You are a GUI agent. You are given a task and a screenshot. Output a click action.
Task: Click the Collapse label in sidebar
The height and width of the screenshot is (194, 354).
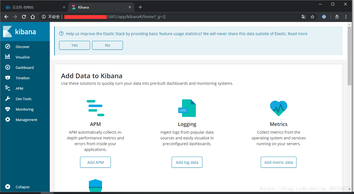[23, 187]
